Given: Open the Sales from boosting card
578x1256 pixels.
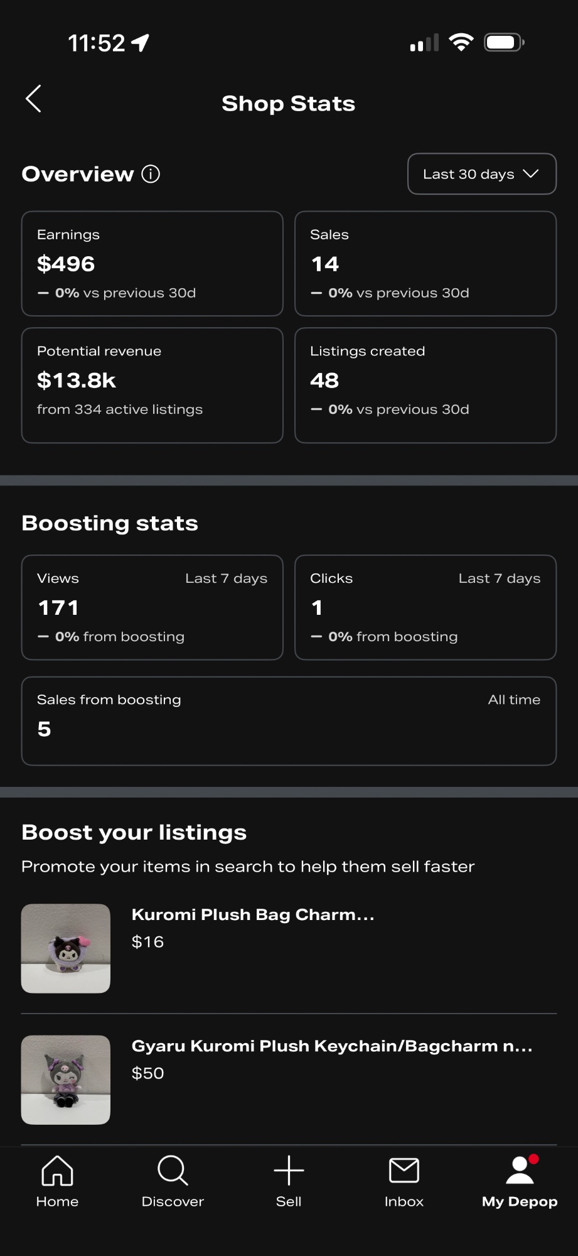Looking at the screenshot, I should [x=289, y=721].
